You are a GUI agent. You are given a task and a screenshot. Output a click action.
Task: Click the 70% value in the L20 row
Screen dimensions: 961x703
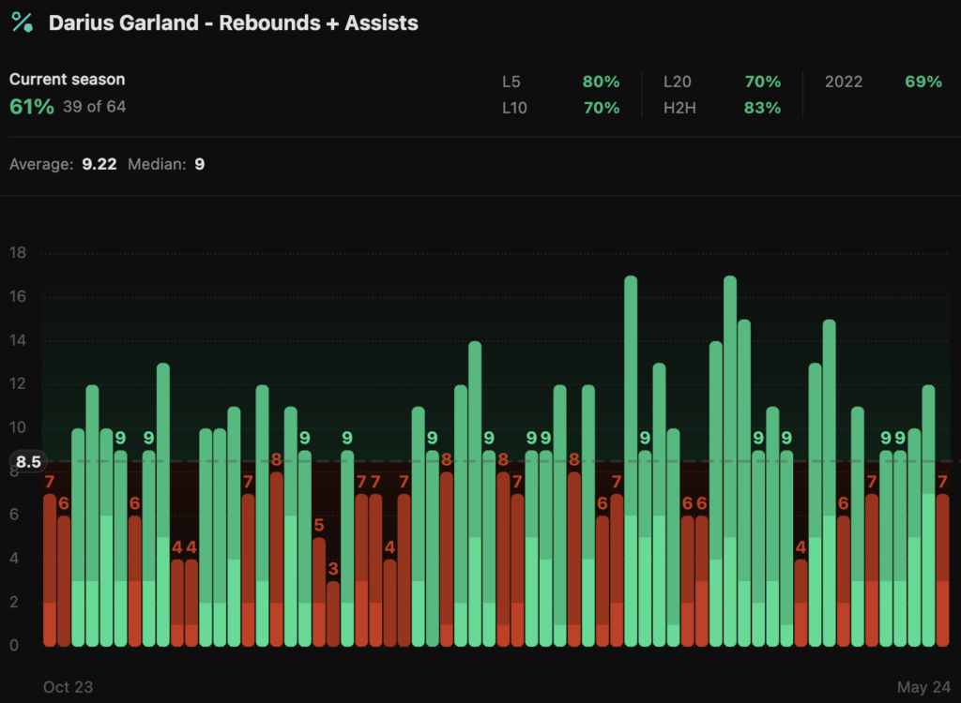pos(762,82)
